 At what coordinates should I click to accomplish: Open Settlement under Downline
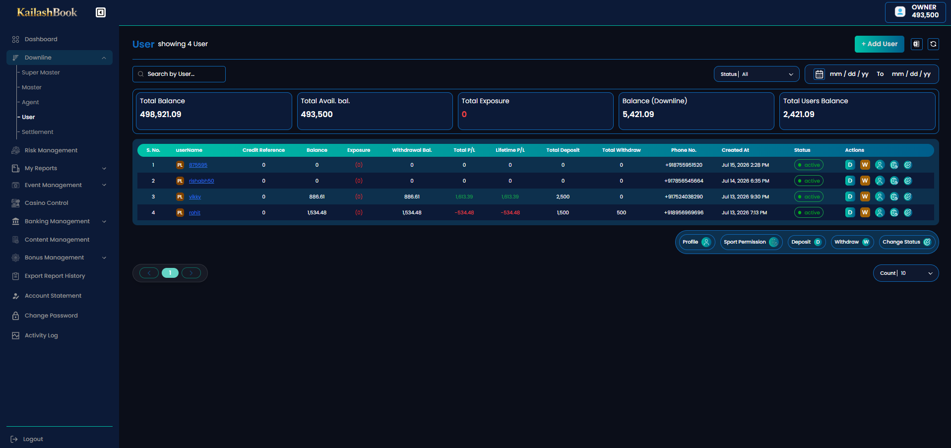point(37,132)
